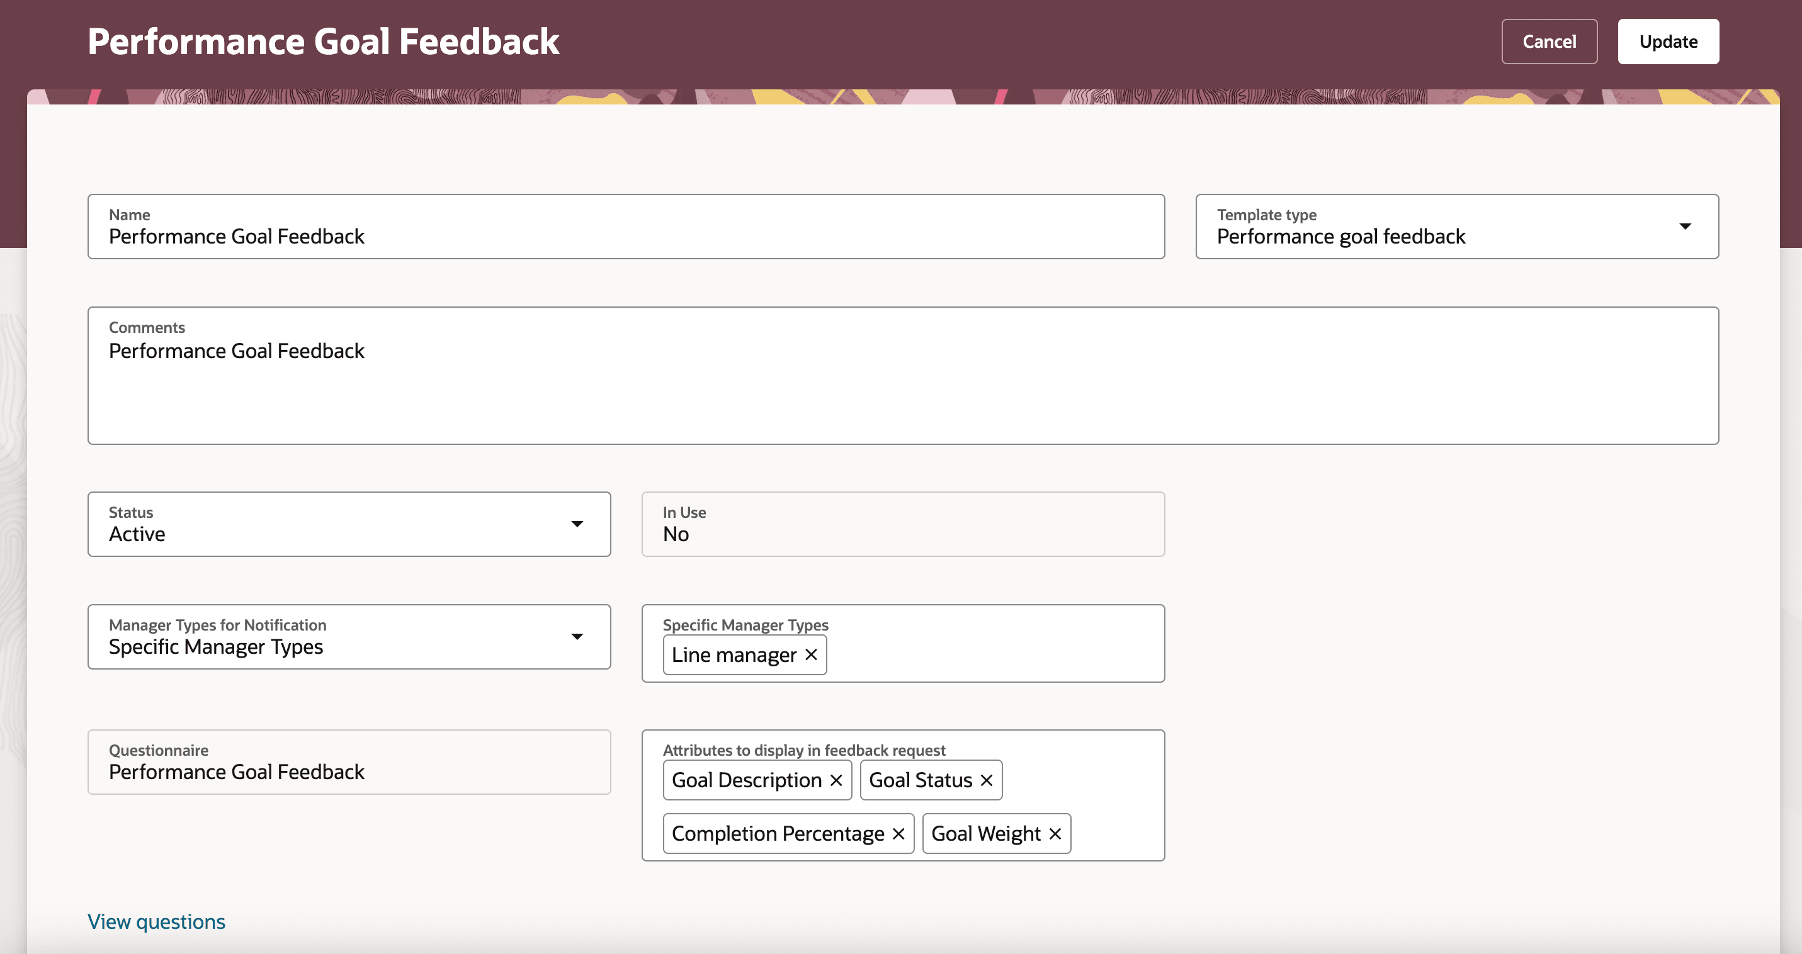The width and height of the screenshot is (1802, 954).
Task: Select the Performance Goal Feedback page title
Action: tap(323, 42)
